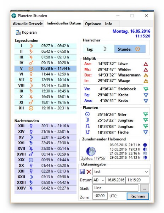Select highlighted hour V row 10:28 h - 11:44 h
164x213 pixels.
tap(45, 69)
